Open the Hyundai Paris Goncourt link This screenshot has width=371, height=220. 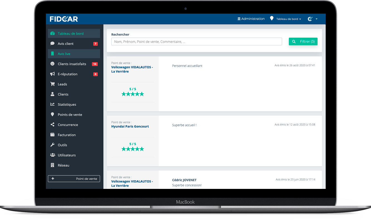(x=130, y=126)
